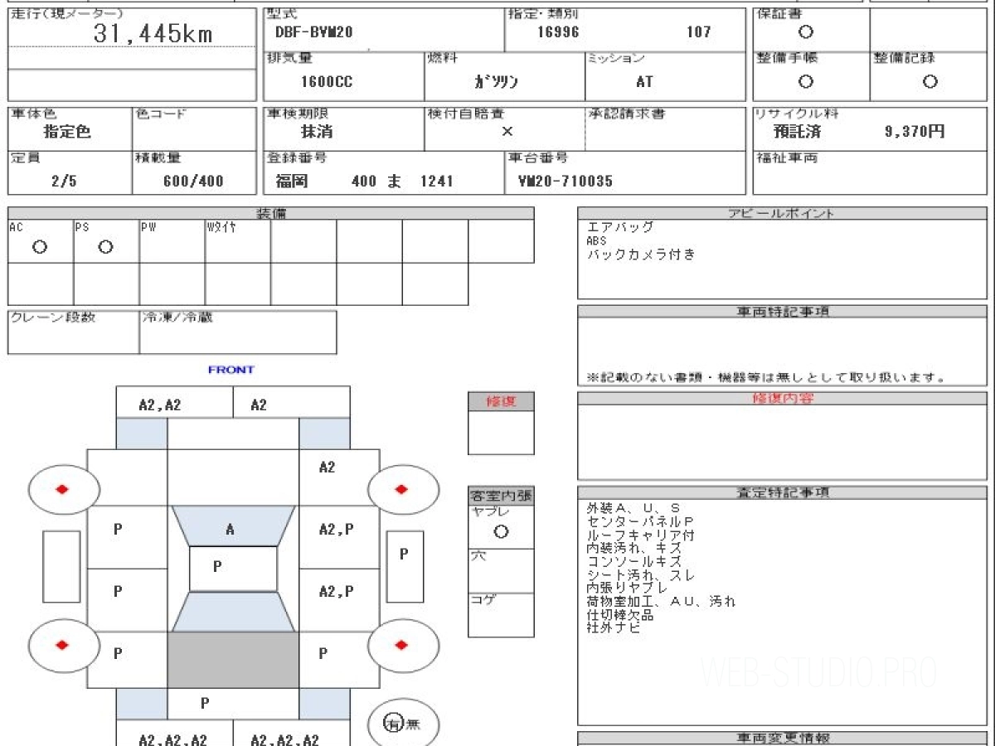Click the × under 検付自賠責
Image resolution: width=995 pixels, height=746 pixels.
507,131
